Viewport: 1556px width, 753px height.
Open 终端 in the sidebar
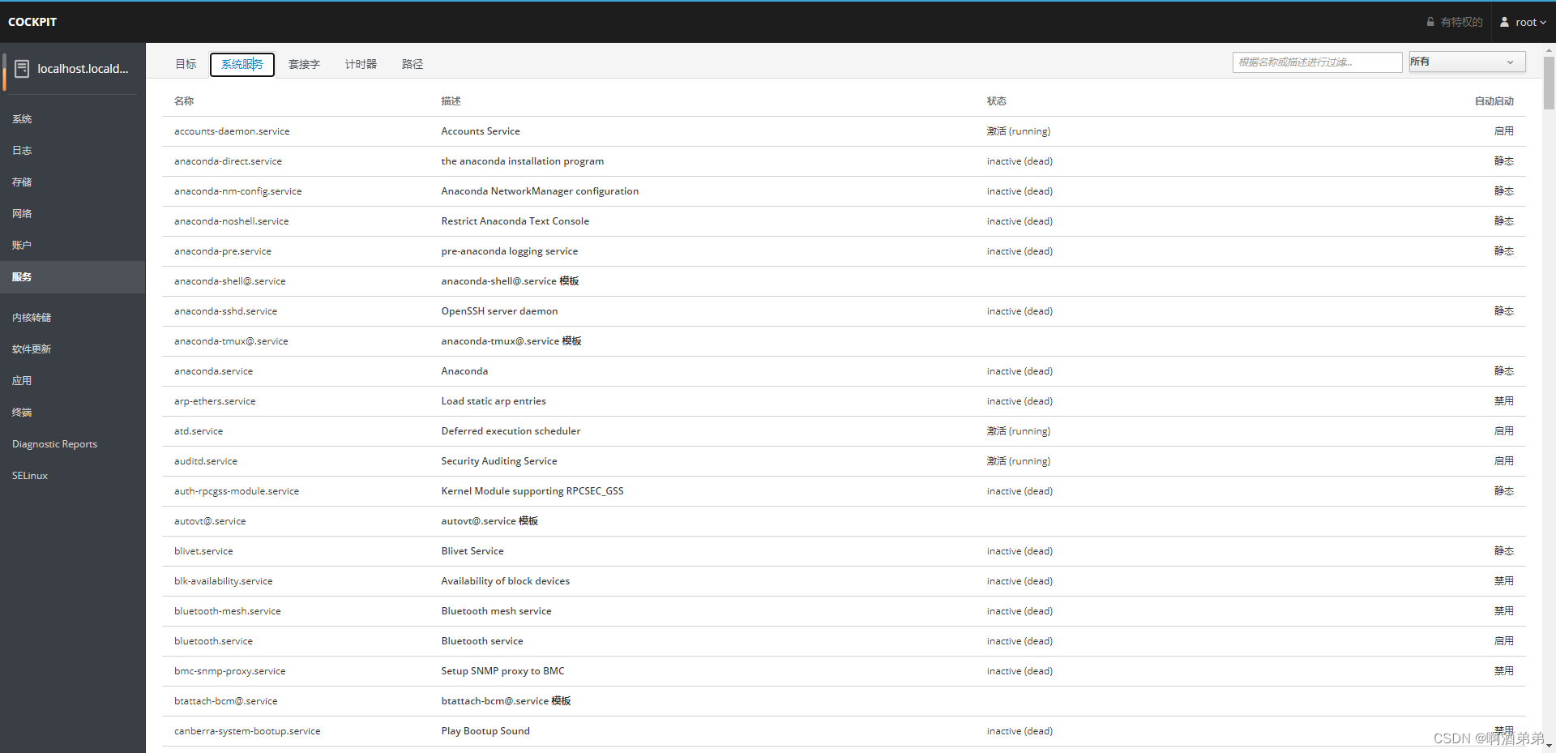click(73, 413)
